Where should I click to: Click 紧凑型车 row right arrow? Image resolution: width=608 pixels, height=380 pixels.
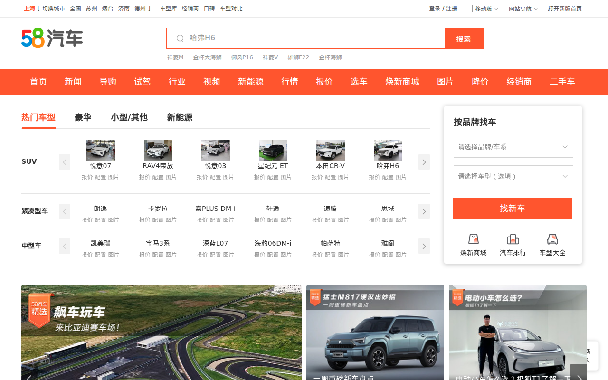pyautogui.click(x=424, y=211)
